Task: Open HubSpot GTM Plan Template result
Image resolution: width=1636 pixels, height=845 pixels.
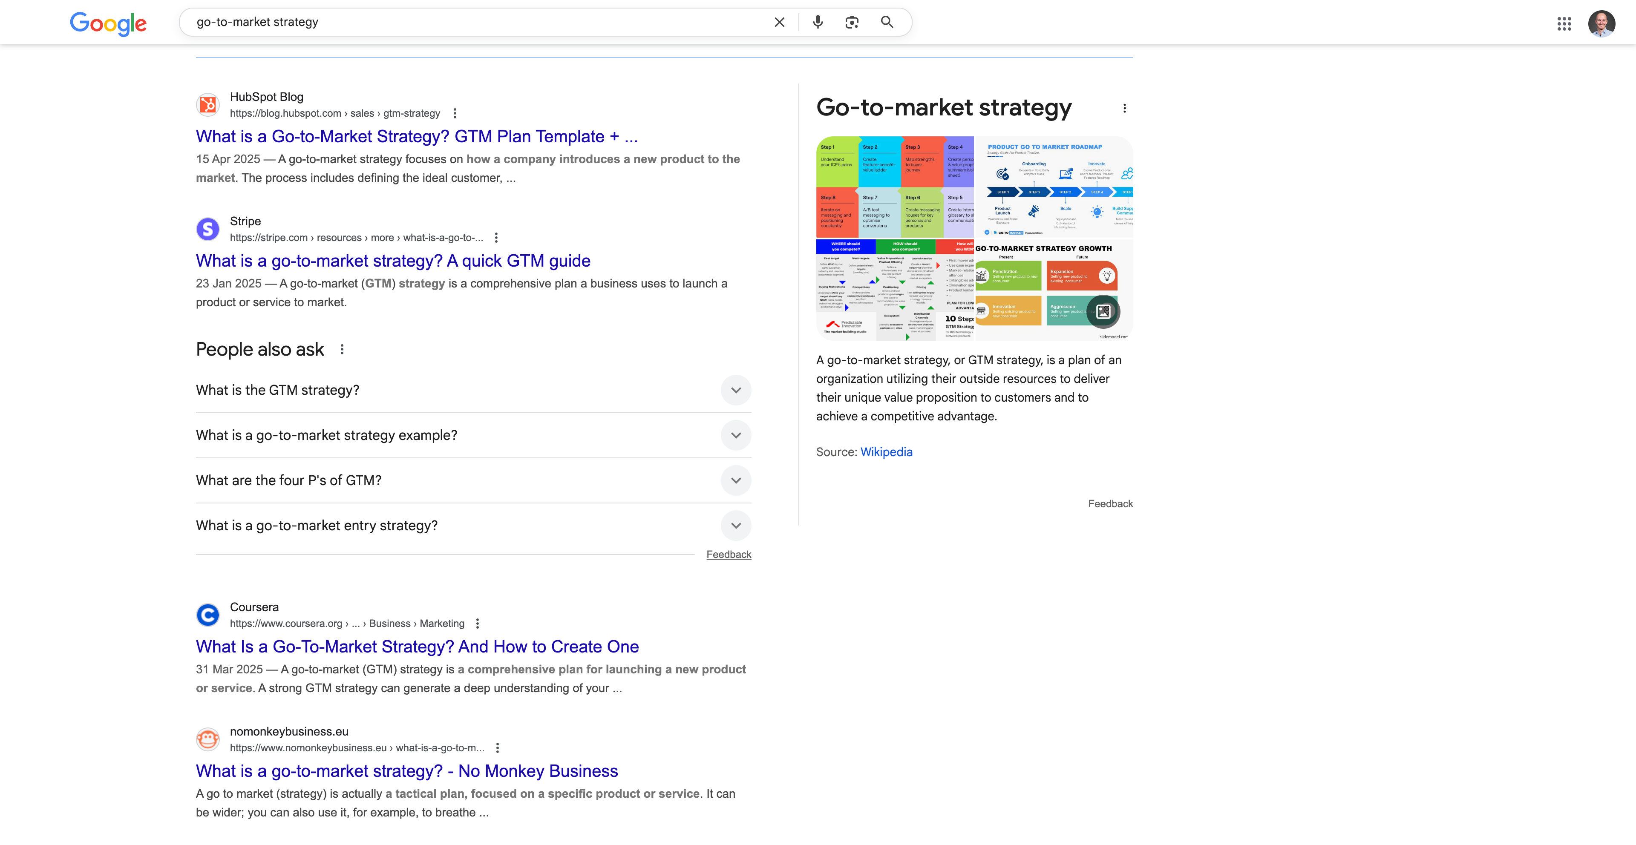Action: 417,136
